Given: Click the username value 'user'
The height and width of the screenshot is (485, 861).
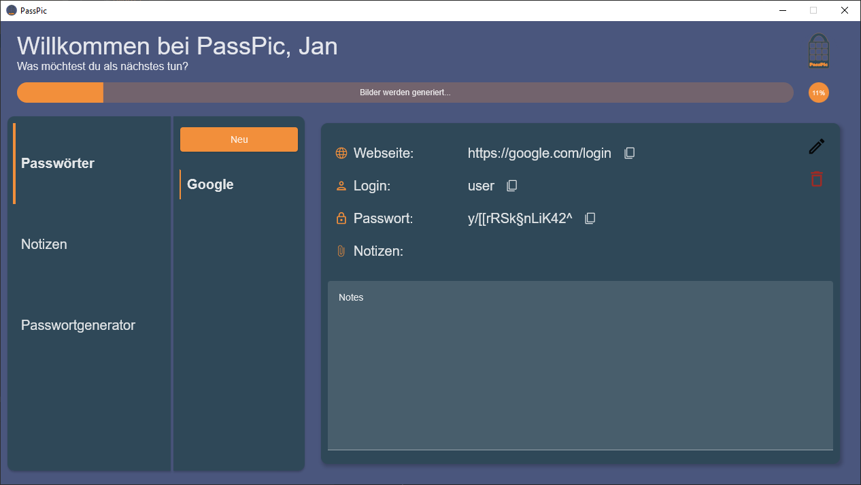Looking at the screenshot, I should [x=481, y=186].
